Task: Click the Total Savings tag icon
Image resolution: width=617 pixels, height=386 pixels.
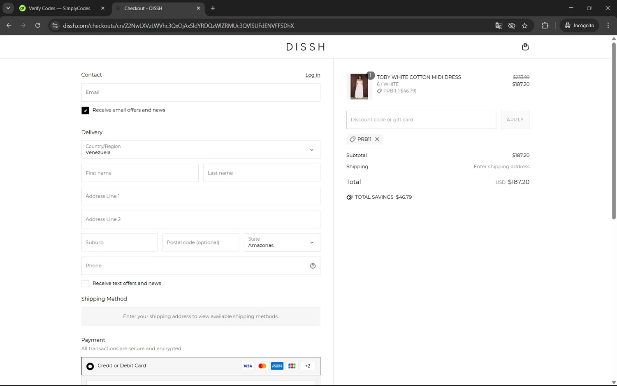Action: tap(350, 197)
